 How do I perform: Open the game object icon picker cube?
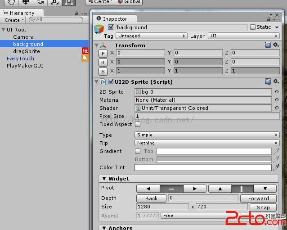[99, 29]
